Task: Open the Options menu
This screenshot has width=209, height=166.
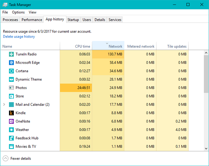Action: (18, 12)
